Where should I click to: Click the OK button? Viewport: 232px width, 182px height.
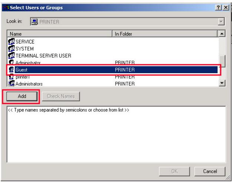(x=175, y=171)
